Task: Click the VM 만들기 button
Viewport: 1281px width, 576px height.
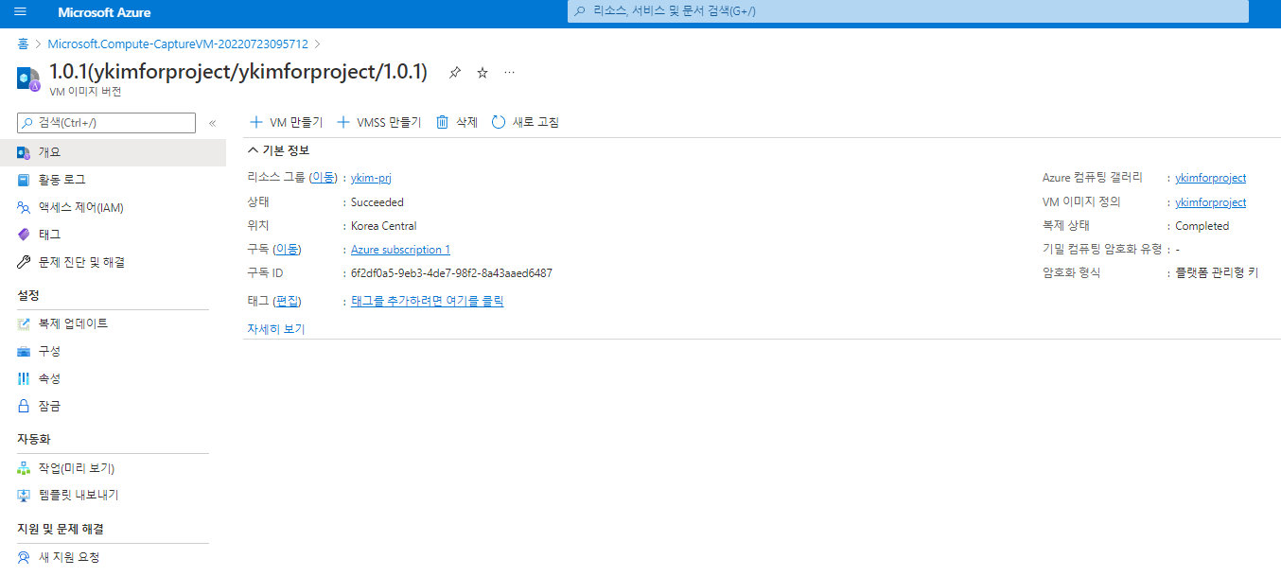Action: click(x=286, y=122)
